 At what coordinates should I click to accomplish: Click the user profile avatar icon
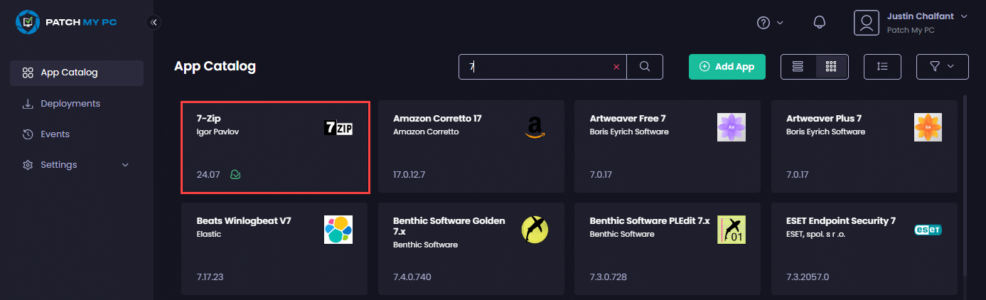(867, 23)
